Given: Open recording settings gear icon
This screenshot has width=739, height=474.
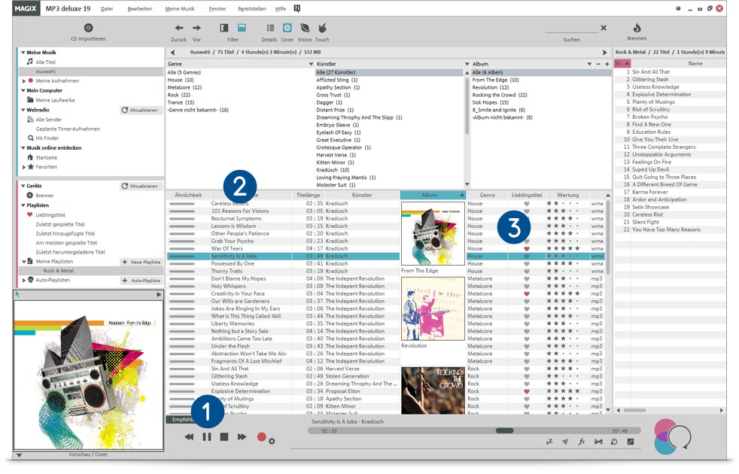Looking at the screenshot, I should click(x=272, y=441).
